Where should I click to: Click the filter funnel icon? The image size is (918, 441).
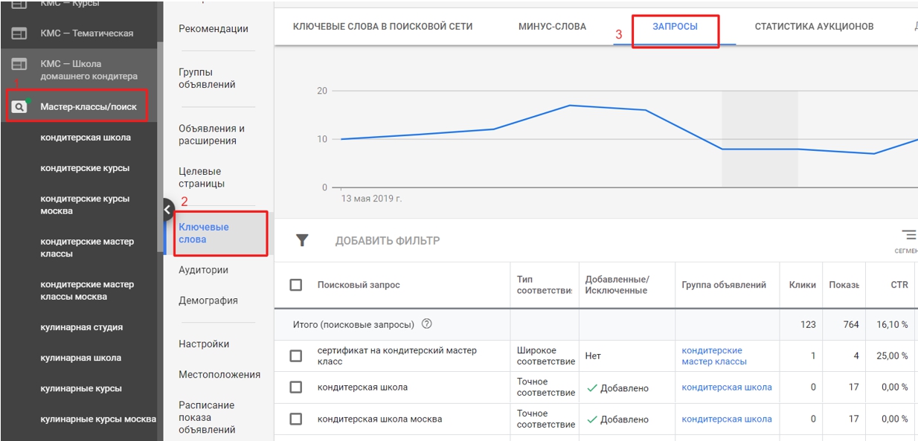(x=302, y=240)
